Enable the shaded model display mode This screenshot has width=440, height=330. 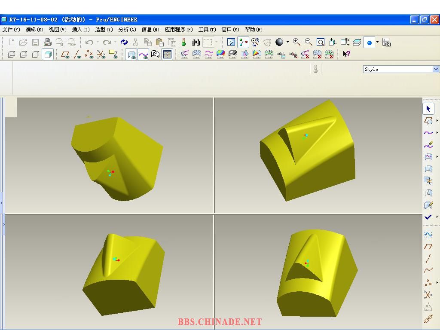click(48, 54)
